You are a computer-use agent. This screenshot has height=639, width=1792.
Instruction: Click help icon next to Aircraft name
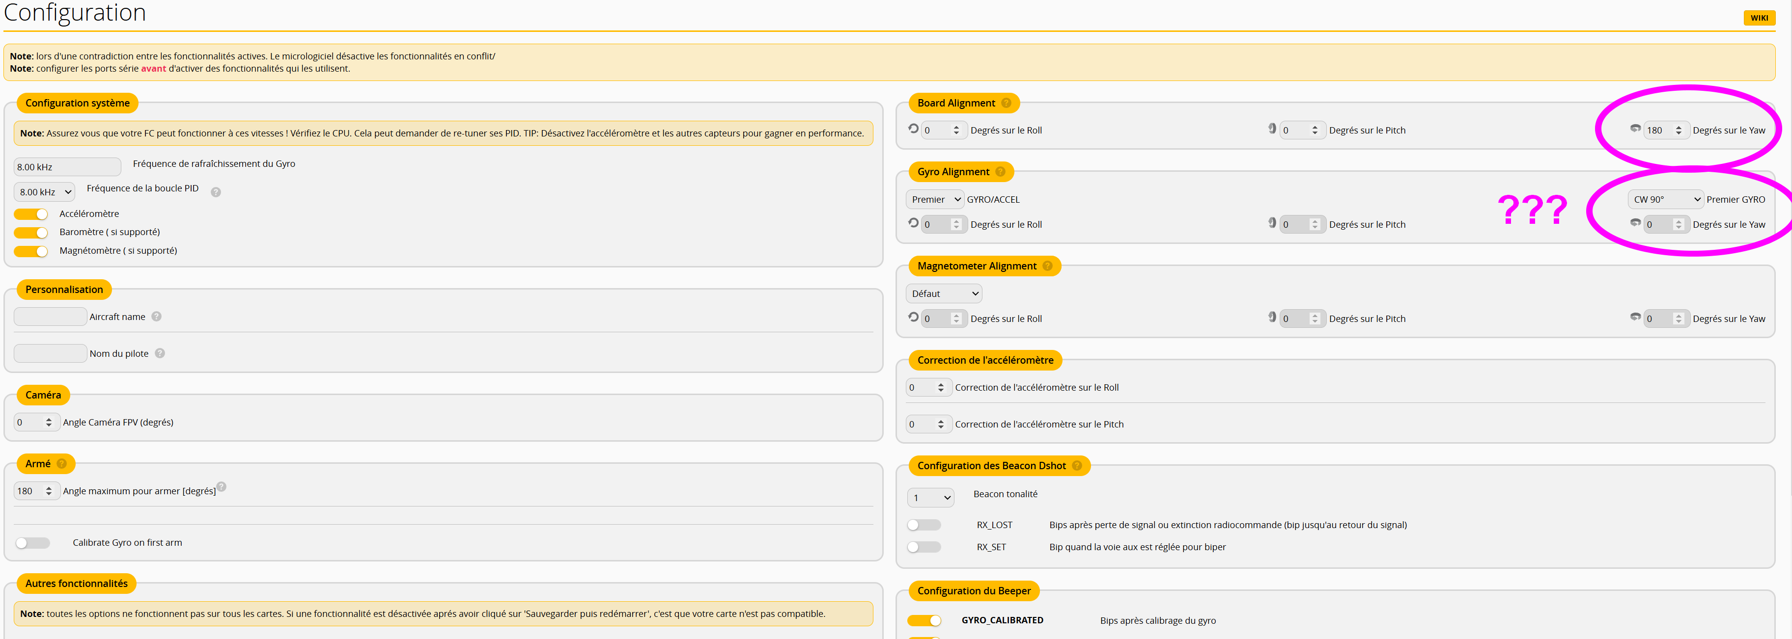(157, 317)
